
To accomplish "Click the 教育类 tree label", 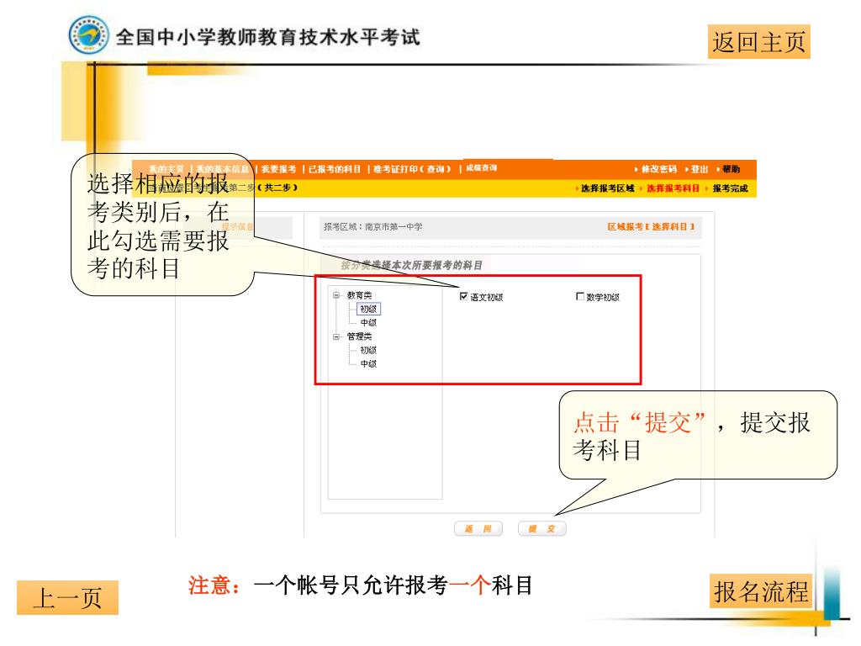I will (x=359, y=295).
